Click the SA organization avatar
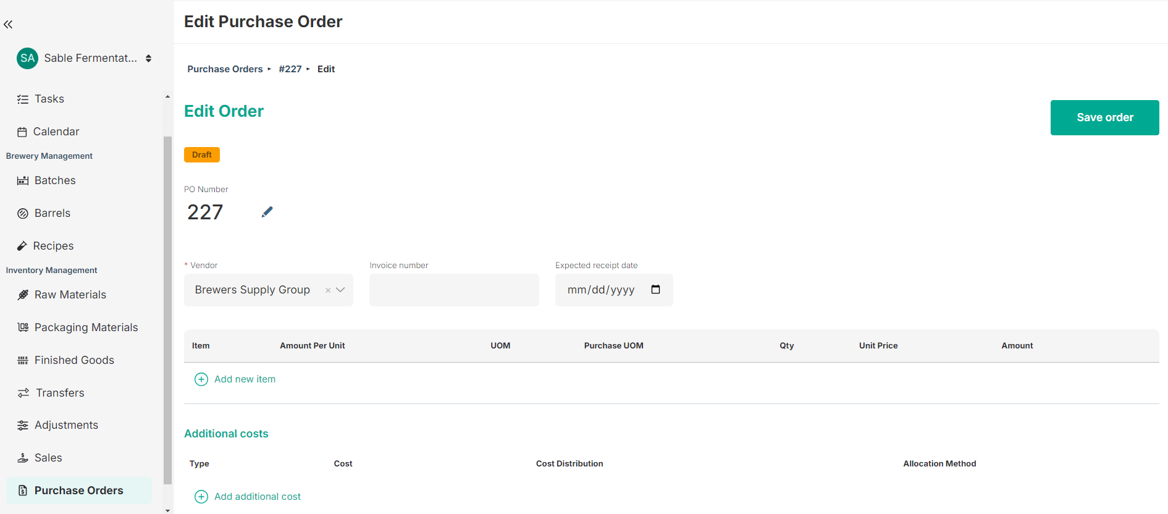 point(27,58)
